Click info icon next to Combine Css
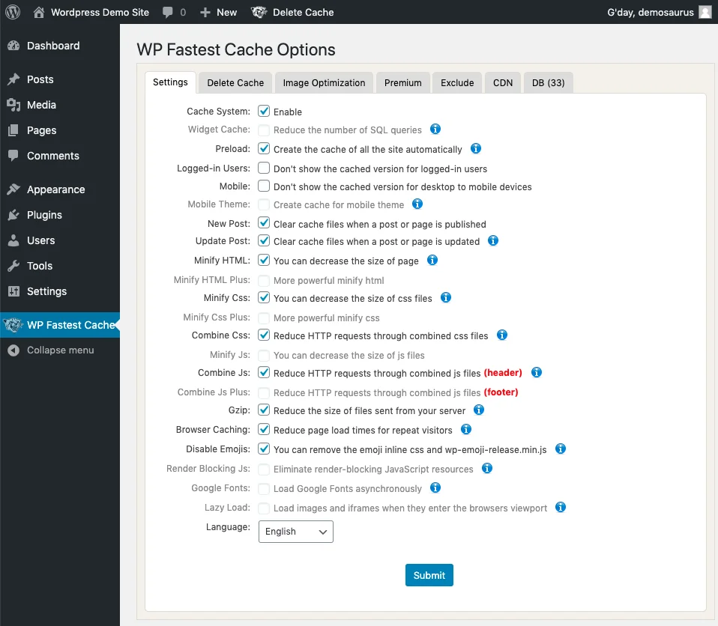The image size is (718, 626). [502, 335]
